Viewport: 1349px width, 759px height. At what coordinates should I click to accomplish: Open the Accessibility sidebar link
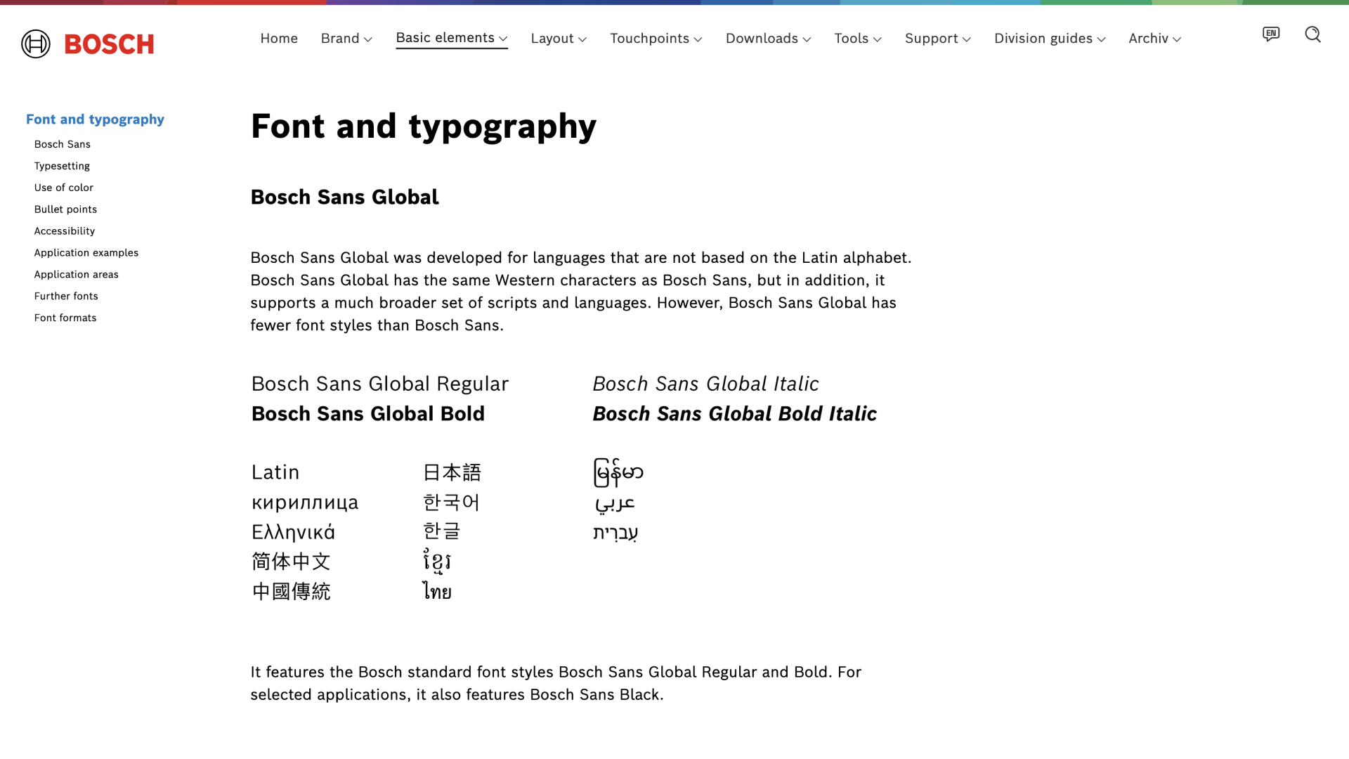pos(65,231)
